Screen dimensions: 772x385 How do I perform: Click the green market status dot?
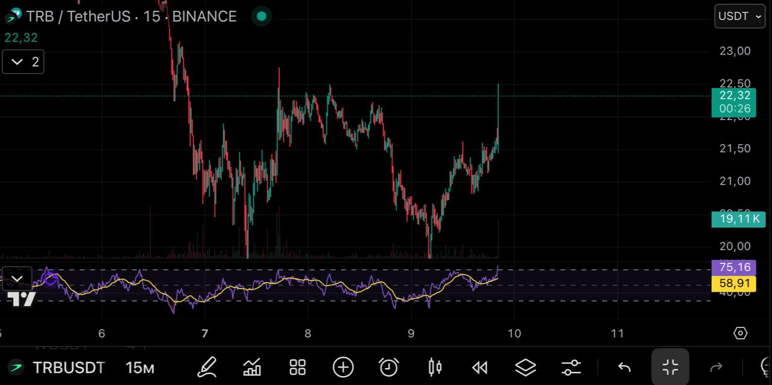coord(261,16)
